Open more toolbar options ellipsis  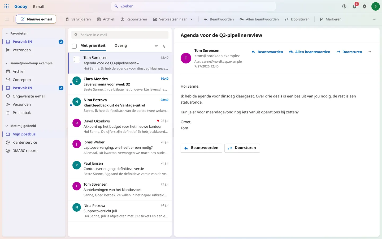tap(375, 19)
